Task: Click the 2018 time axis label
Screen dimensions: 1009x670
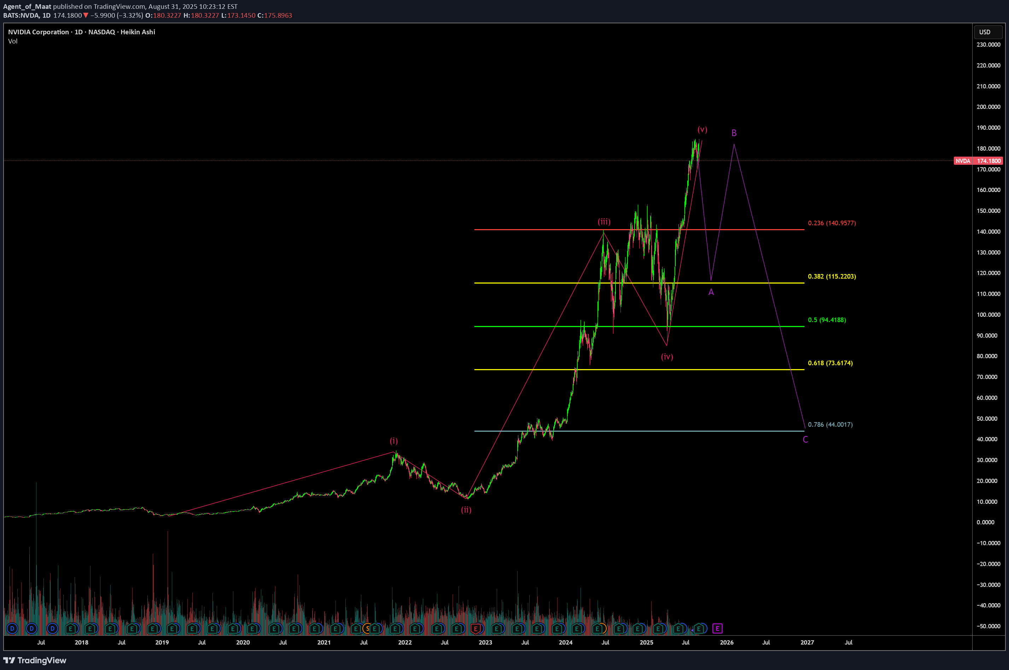Action: pyautogui.click(x=81, y=642)
